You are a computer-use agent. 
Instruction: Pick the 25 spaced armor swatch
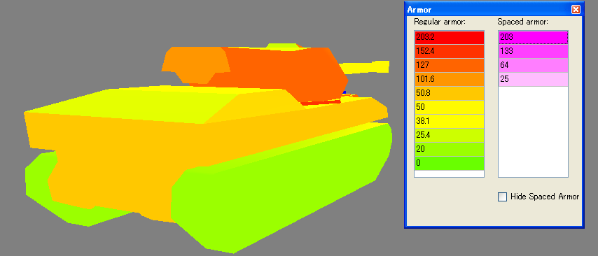[x=533, y=79]
